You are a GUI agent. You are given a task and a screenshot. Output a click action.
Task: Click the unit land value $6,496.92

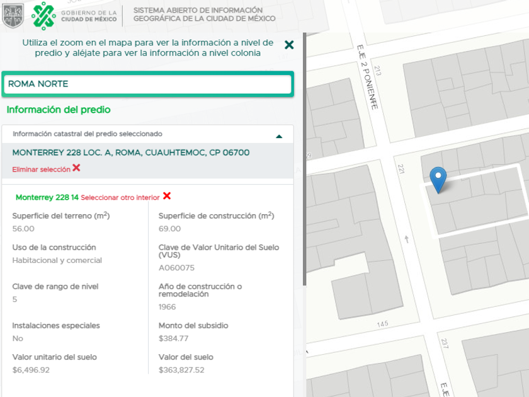click(31, 370)
